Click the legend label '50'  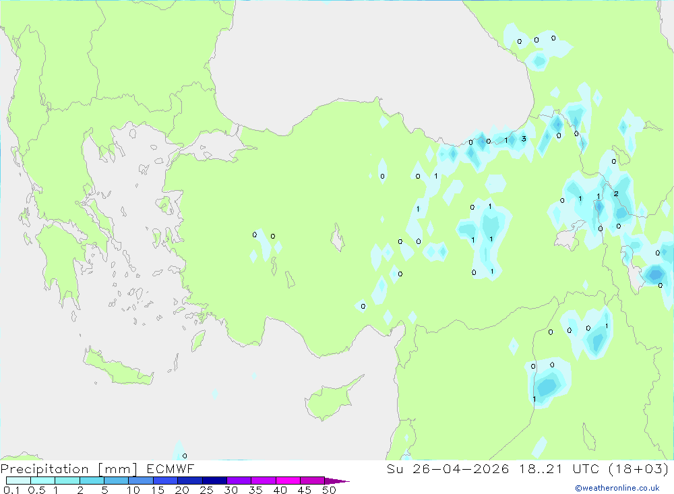[329, 490]
